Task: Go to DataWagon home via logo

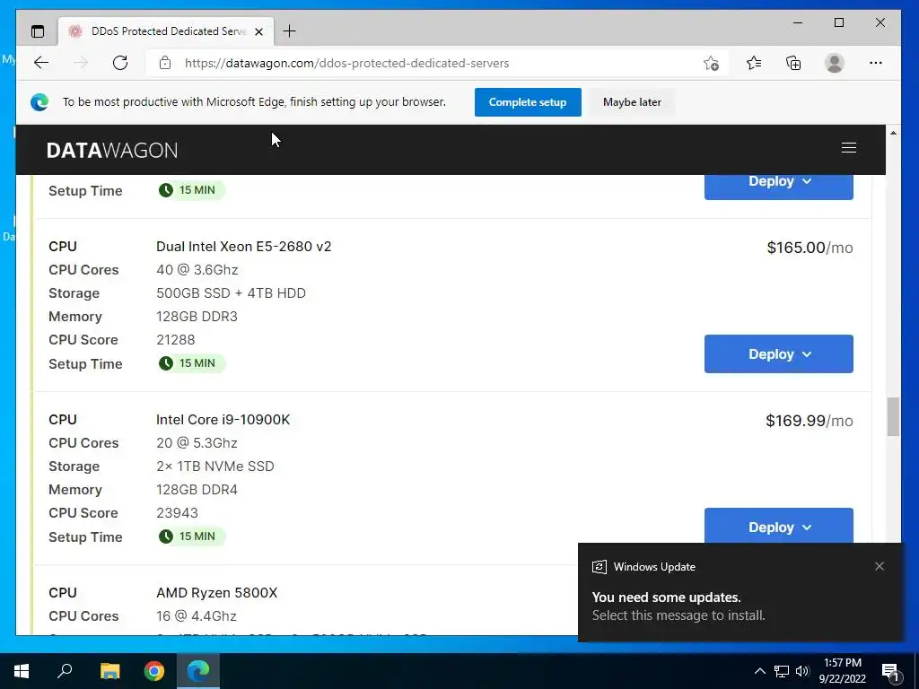Action: tap(112, 150)
